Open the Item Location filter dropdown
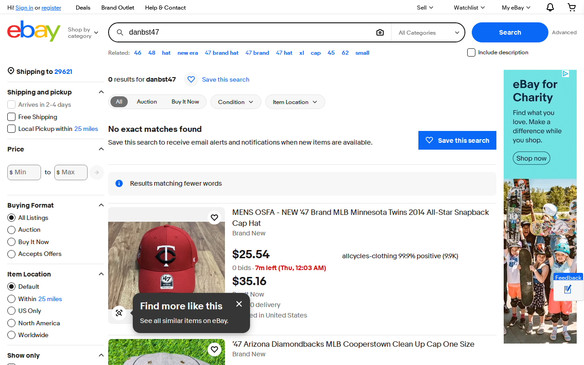This screenshot has height=365, width=584. [x=295, y=102]
